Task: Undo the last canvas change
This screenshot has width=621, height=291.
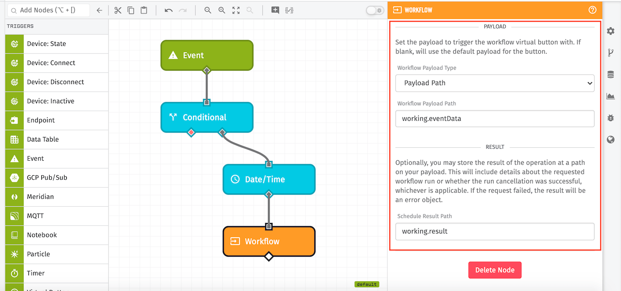Action: [x=169, y=10]
